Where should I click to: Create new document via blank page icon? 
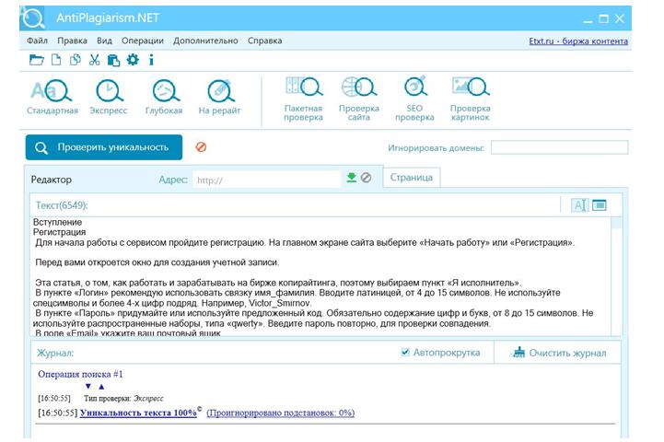tap(56, 60)
